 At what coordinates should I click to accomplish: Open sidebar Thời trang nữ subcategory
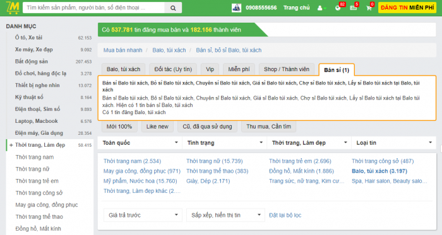point(32,169)
